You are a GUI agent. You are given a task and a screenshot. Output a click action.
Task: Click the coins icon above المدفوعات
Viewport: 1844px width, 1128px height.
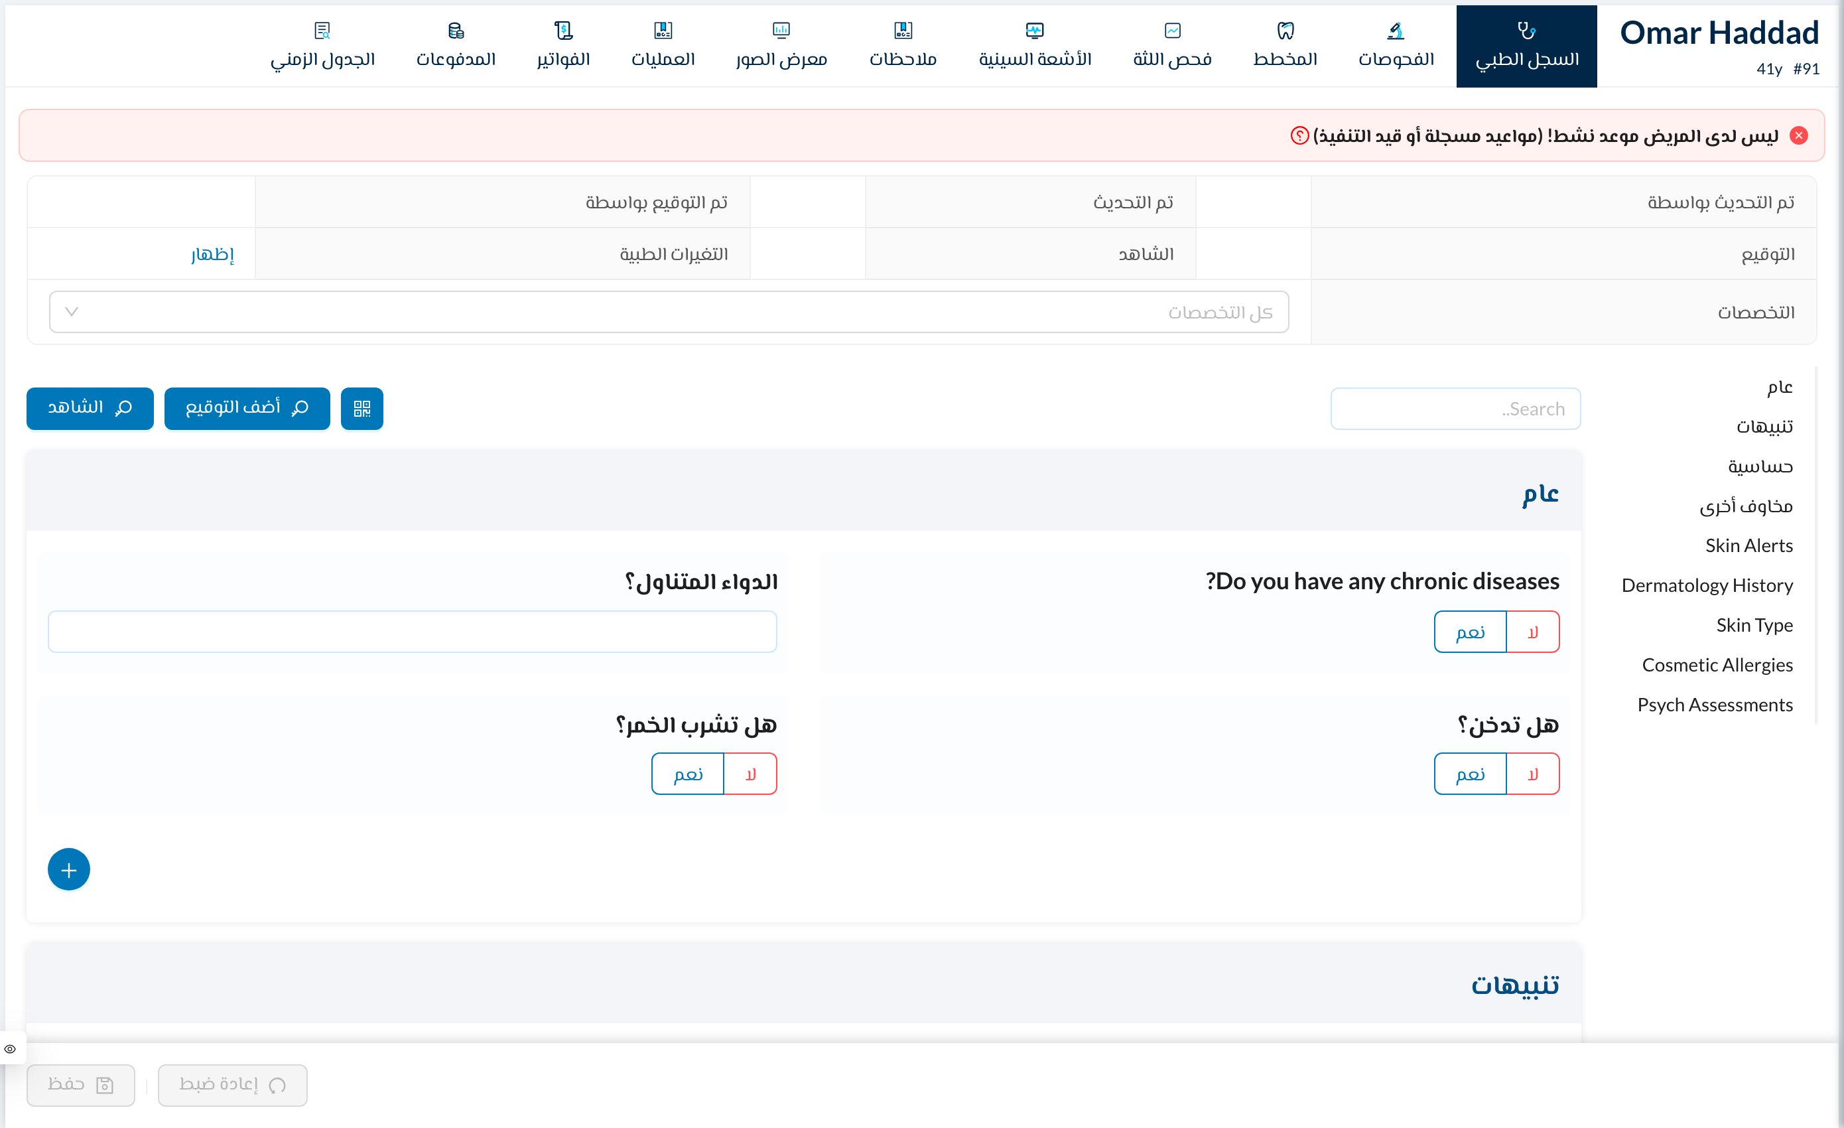[456, 30]
